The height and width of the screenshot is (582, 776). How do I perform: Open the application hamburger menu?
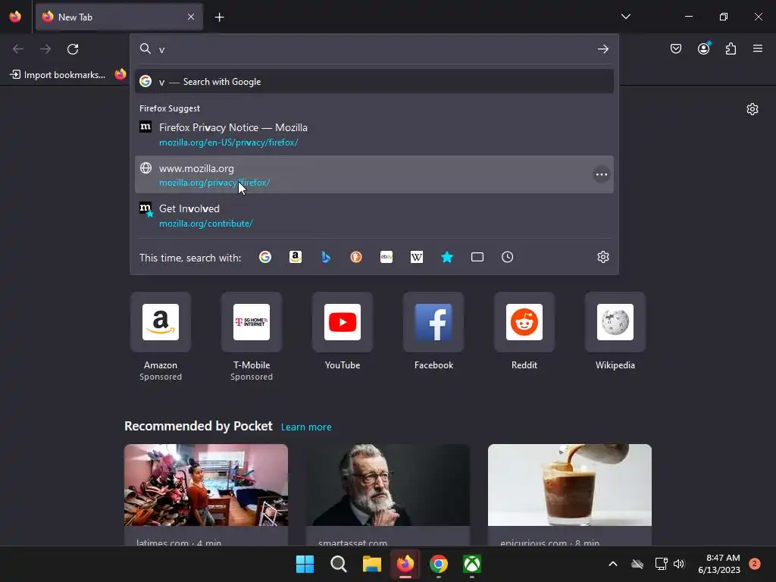(x=758, y=48)
